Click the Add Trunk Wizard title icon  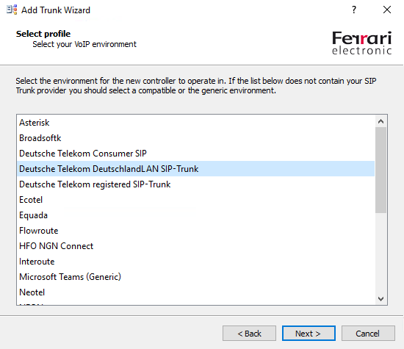tap(12, 10)
